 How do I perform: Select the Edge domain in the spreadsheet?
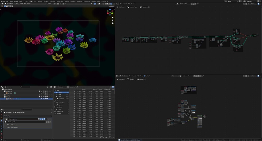pos(62,94)
